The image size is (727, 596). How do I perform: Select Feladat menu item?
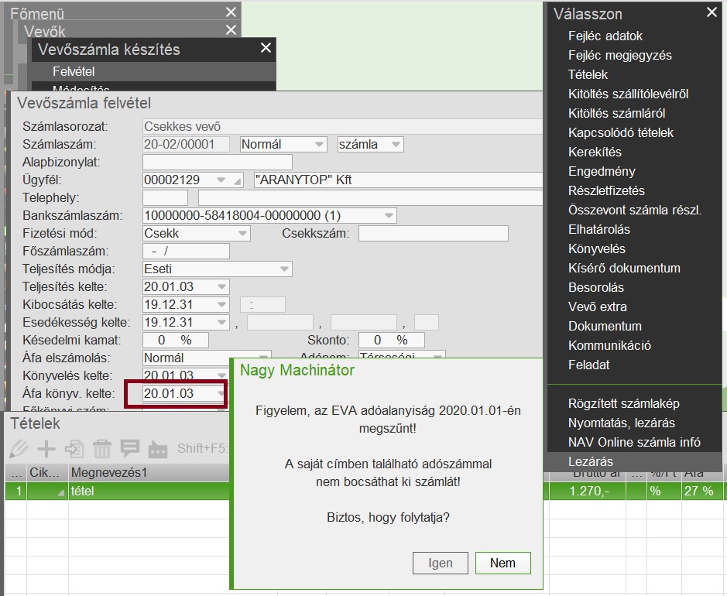point(588,365)
